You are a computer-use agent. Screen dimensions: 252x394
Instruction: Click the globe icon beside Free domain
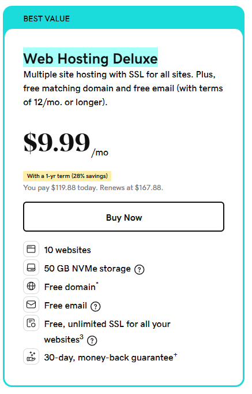(x=31, y=286)
